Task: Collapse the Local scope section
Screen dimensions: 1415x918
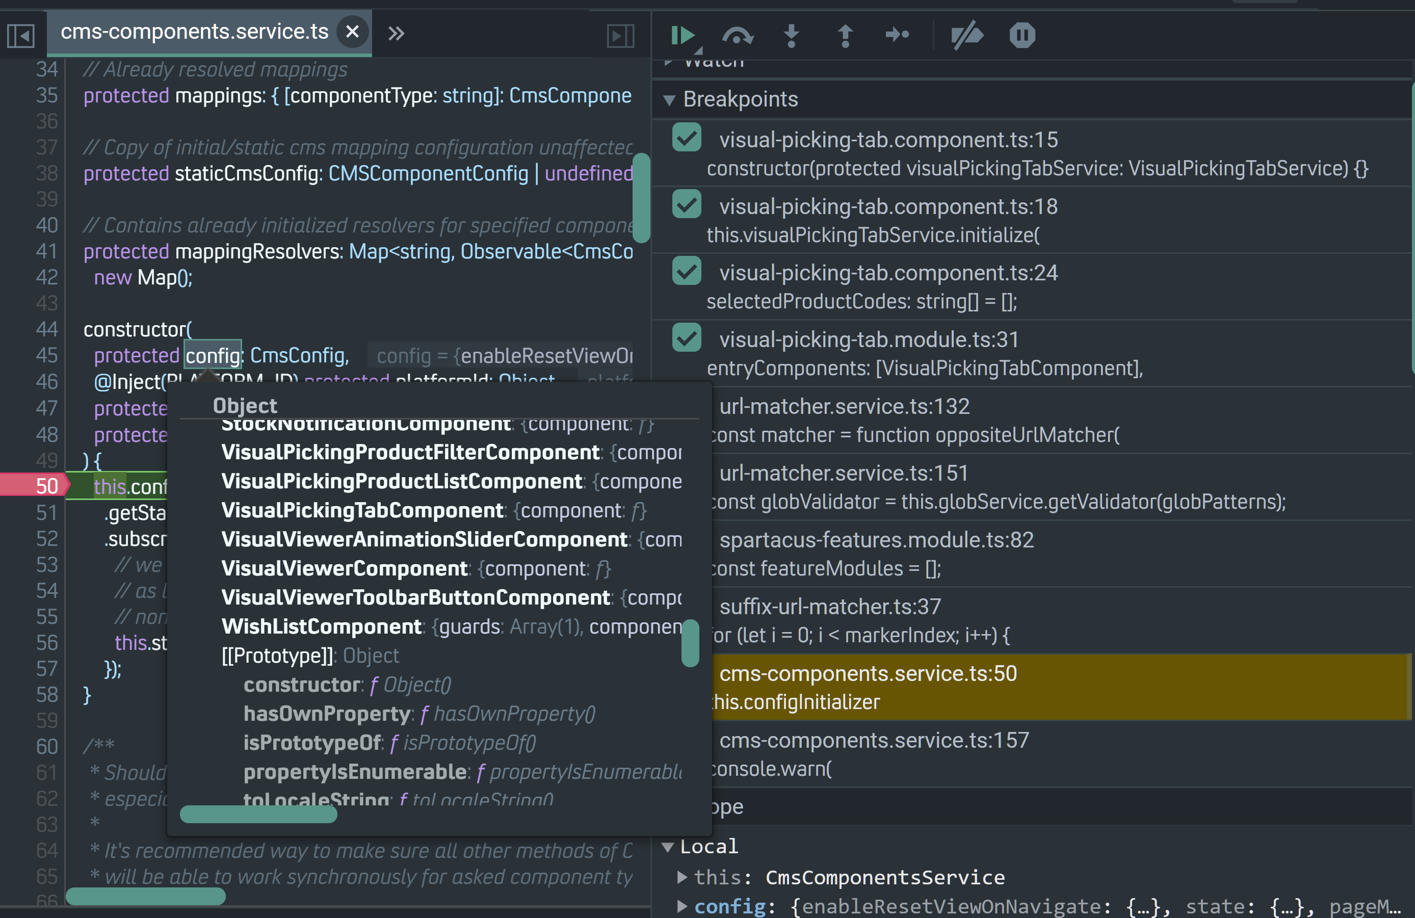Action: pyautogui.click(x=668, y=847)
